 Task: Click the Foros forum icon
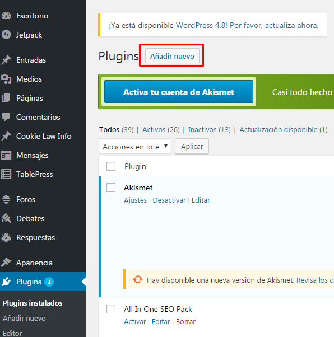pyautogui.click(x=6, y=199)
